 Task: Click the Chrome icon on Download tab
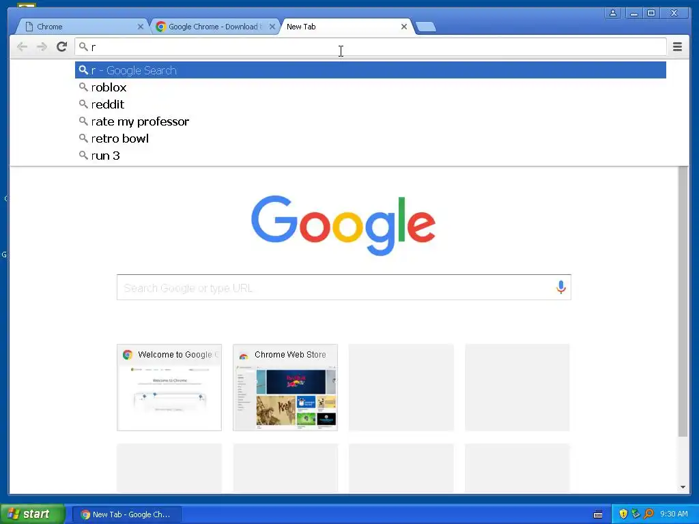(x=161, y=27)
